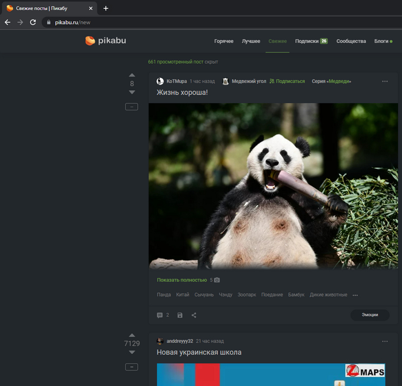Upvote the 'Жизнь хороша!' post
402x386 pixels.
132,75
